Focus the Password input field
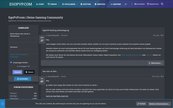Viewport: 173px width, 108px height. pyautogui.click(x=23, y=51)
